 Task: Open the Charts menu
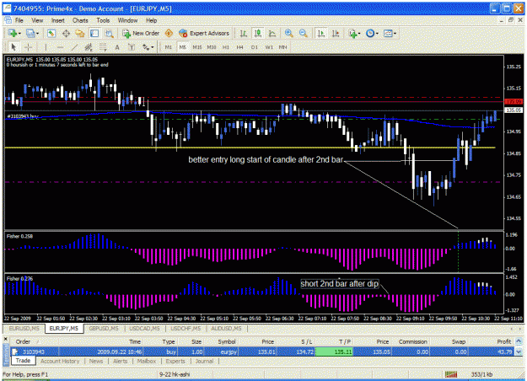coord(80,20)
